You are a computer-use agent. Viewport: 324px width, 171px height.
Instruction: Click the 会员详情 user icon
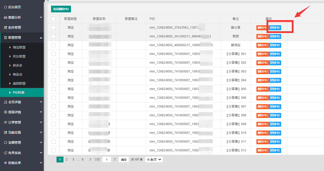pos(6,102)
